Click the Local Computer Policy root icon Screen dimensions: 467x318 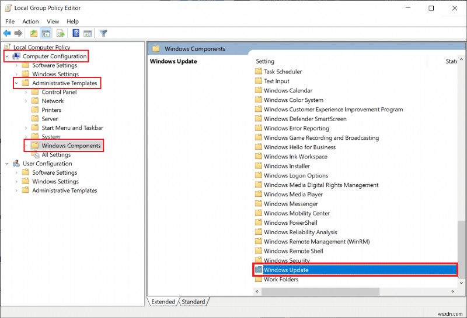coord(8,47)
